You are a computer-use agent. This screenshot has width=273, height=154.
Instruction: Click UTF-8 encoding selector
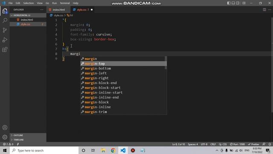204,144
